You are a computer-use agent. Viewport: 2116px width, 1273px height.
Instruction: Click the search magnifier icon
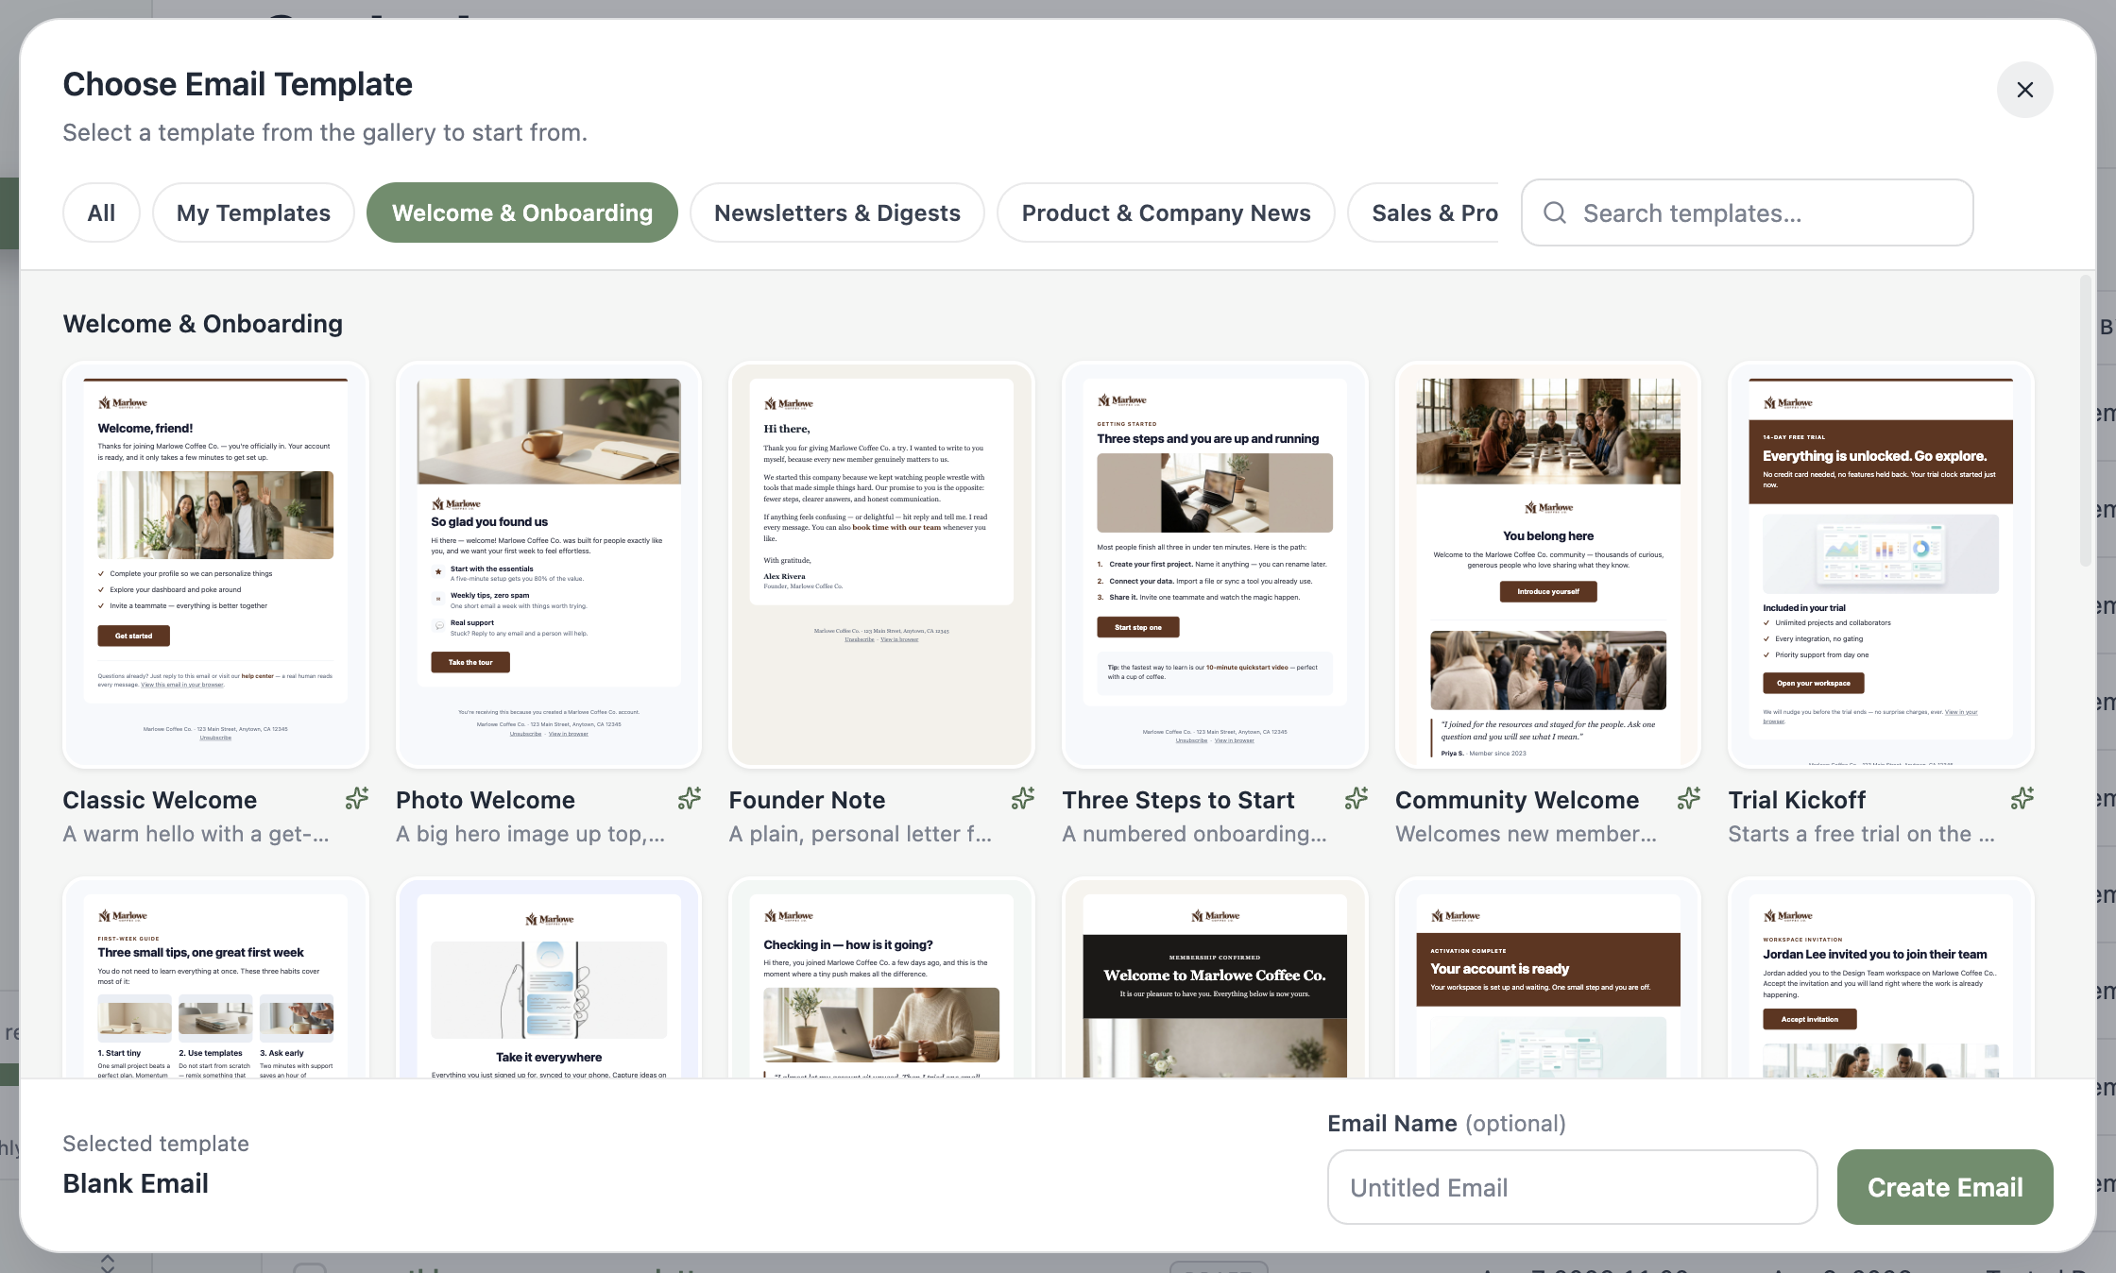tap(1555, 212)
